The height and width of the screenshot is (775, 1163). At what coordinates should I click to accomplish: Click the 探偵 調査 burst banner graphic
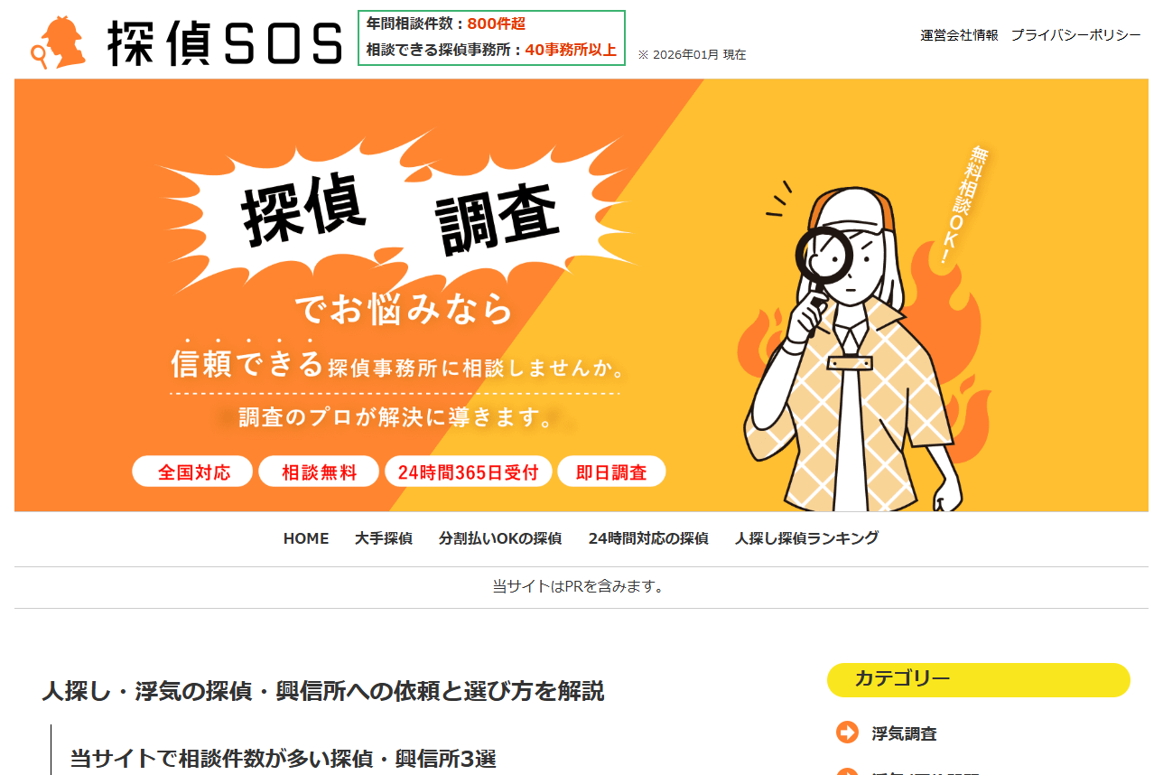[397, 212]
